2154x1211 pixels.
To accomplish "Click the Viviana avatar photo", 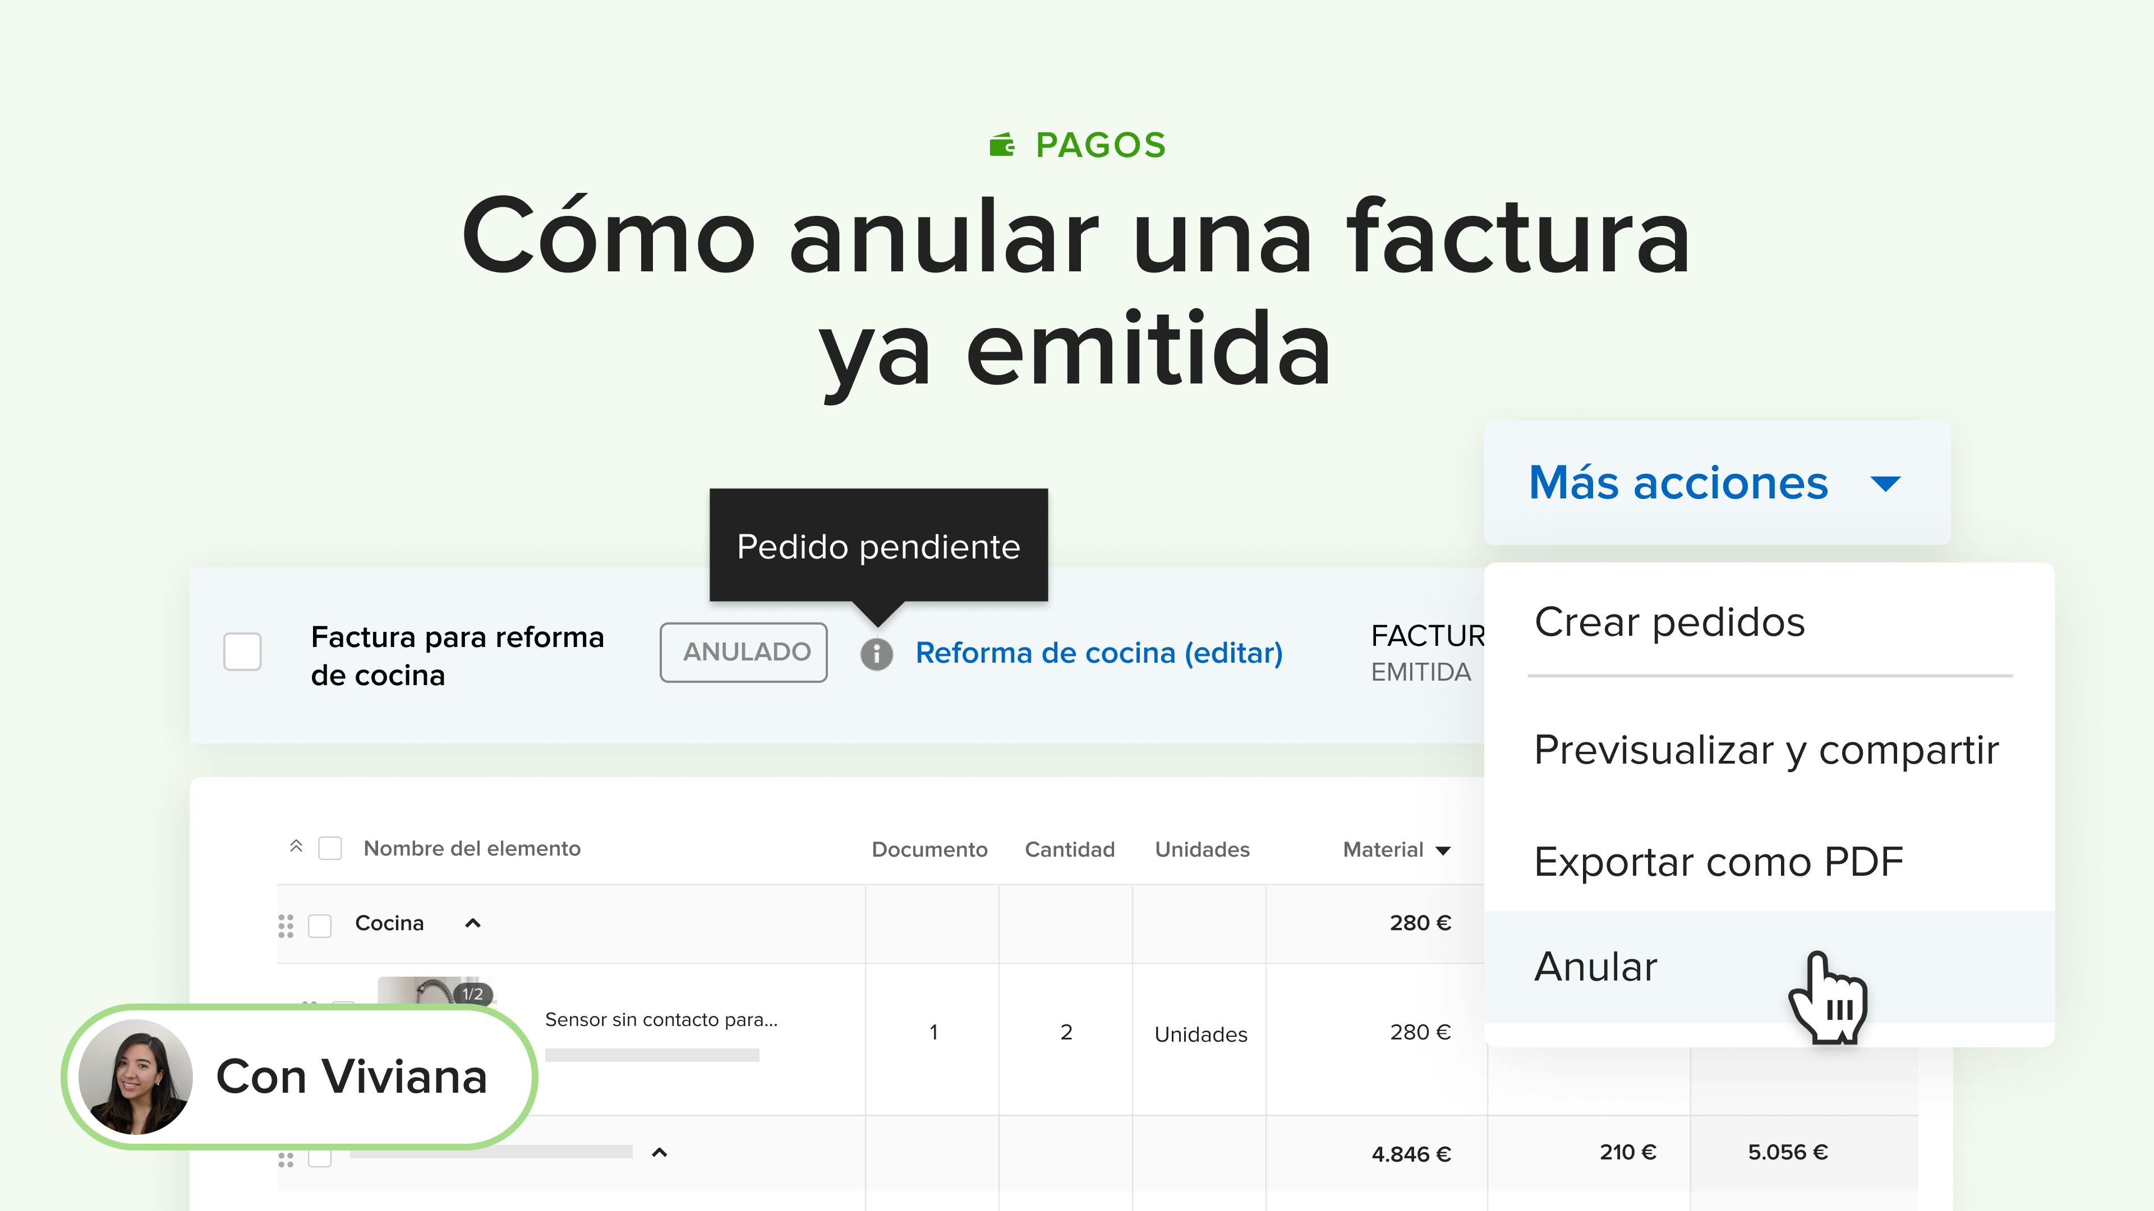I will [135, 1076].
